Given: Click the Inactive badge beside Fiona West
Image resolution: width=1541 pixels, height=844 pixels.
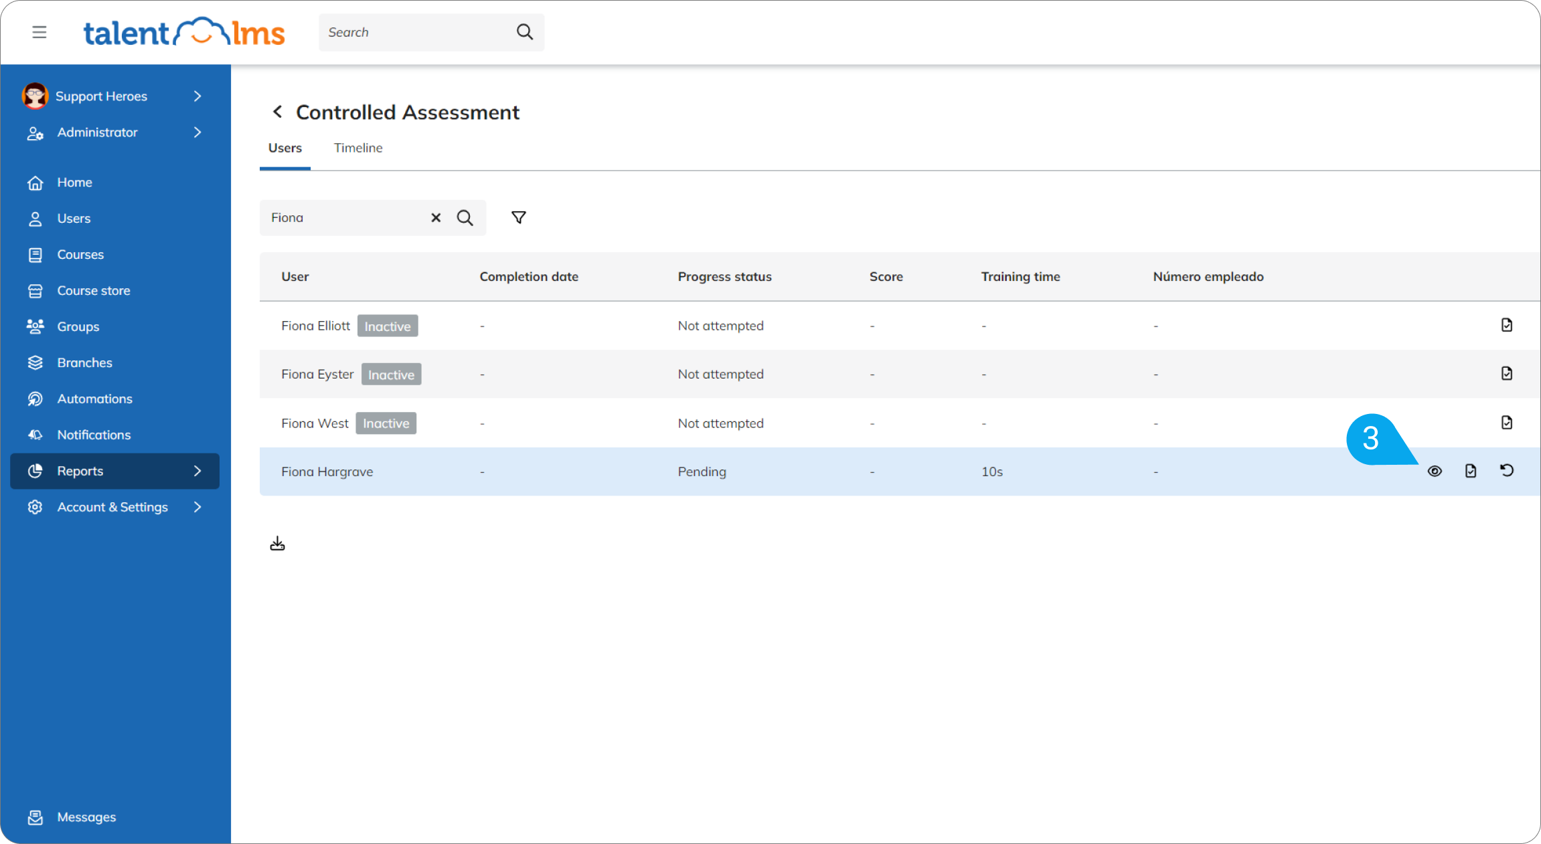Looking at the screenshot, I should [x=386, y=423].
